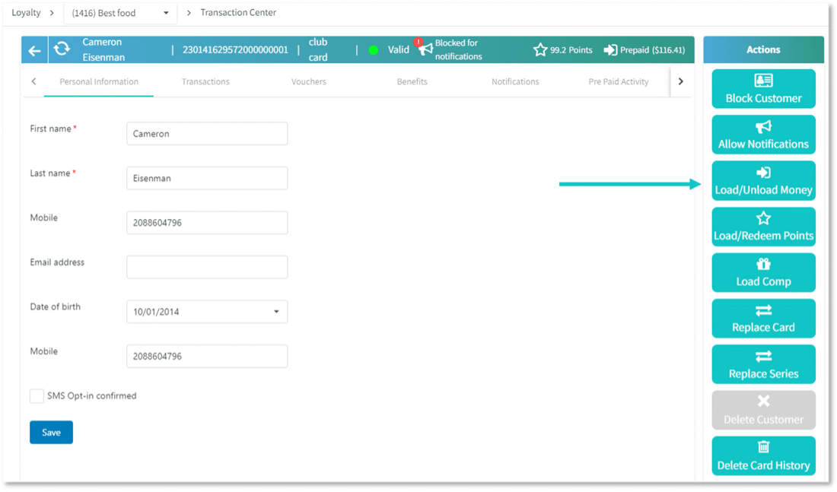Image resolution: width=837 pixels, height=492 pixels.
Task: Click the Prepaid ($116.41) text
Action: coord(652,50)
